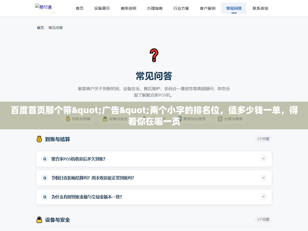Expand chevron for 聚合家POS机收款后多久到账

pos(264,159)
